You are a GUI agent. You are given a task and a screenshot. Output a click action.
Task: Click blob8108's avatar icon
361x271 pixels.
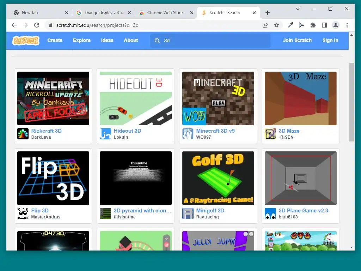pos(270,213)
